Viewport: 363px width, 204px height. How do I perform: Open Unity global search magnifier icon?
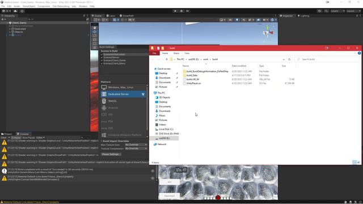(x=326, y=11)
